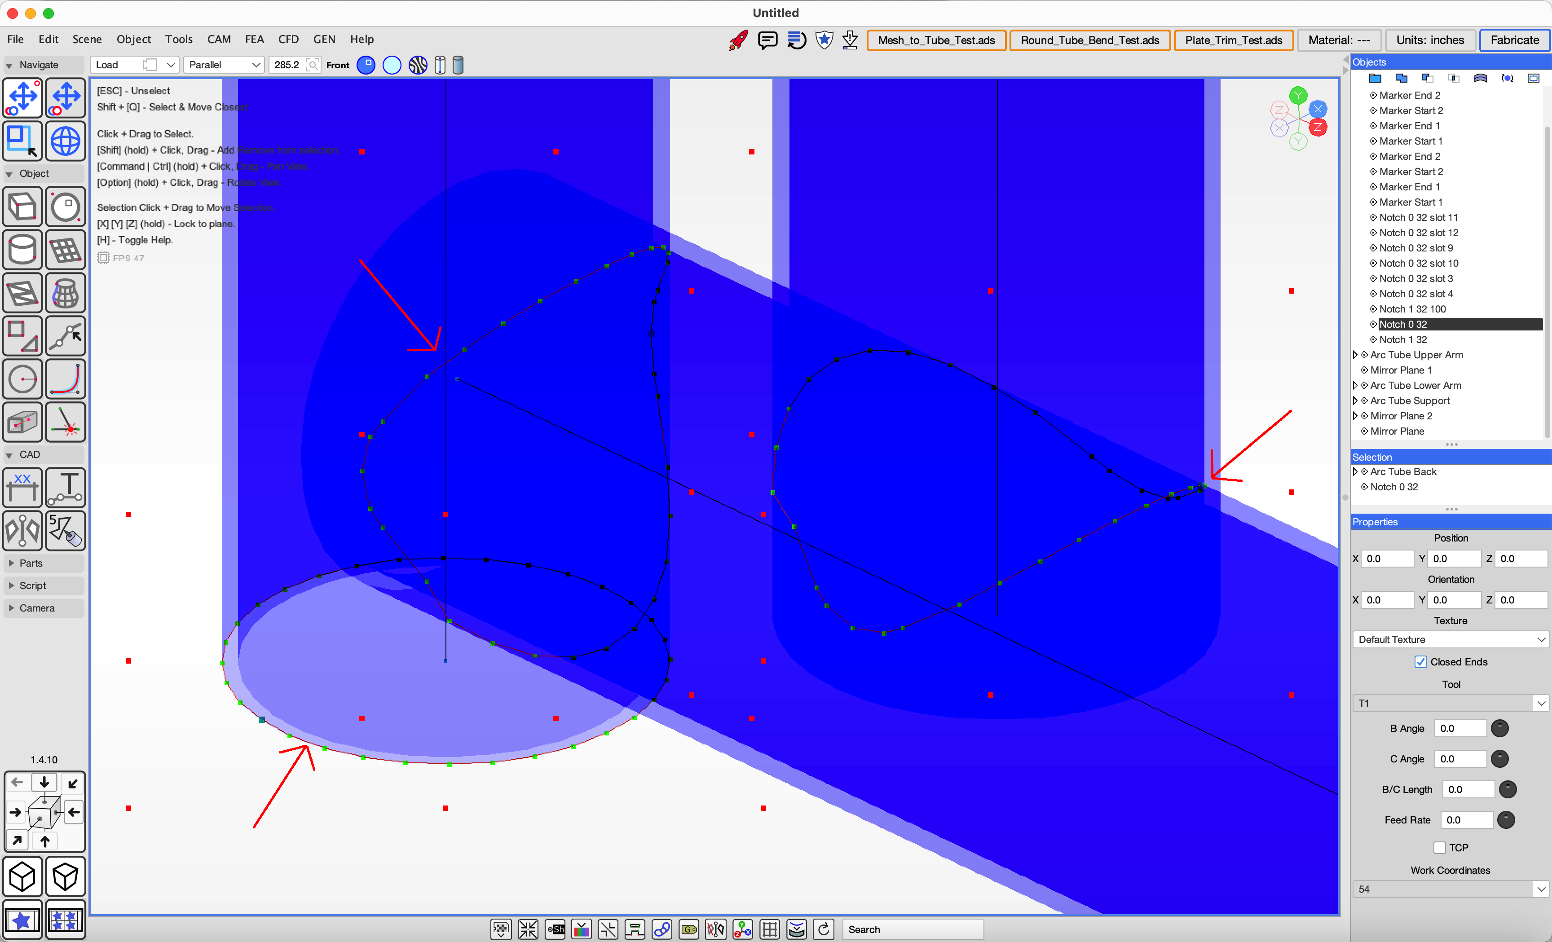Click the refresh icon in bottom toolbar

(823, 929)
